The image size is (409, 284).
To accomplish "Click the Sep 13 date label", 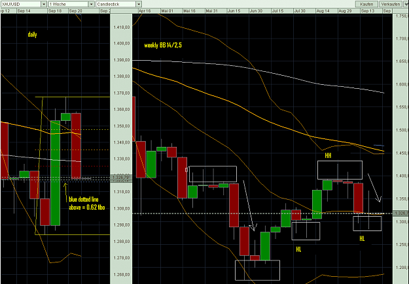I will 368,11.
